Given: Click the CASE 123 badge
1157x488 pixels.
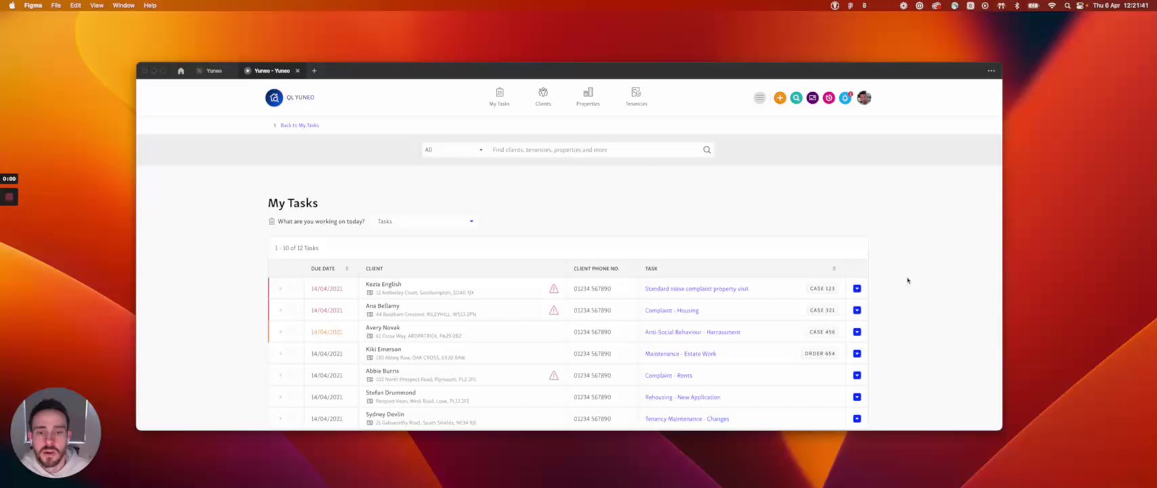Looking at the screenshot, I should 822,289.
